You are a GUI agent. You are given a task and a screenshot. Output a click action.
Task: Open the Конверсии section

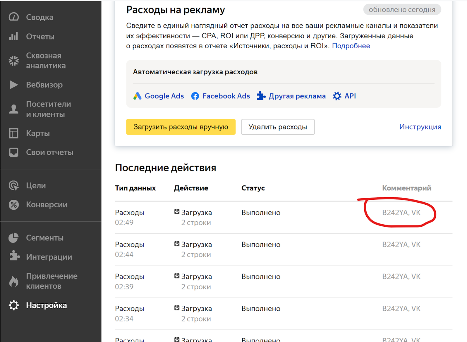(x=47, y=204)
